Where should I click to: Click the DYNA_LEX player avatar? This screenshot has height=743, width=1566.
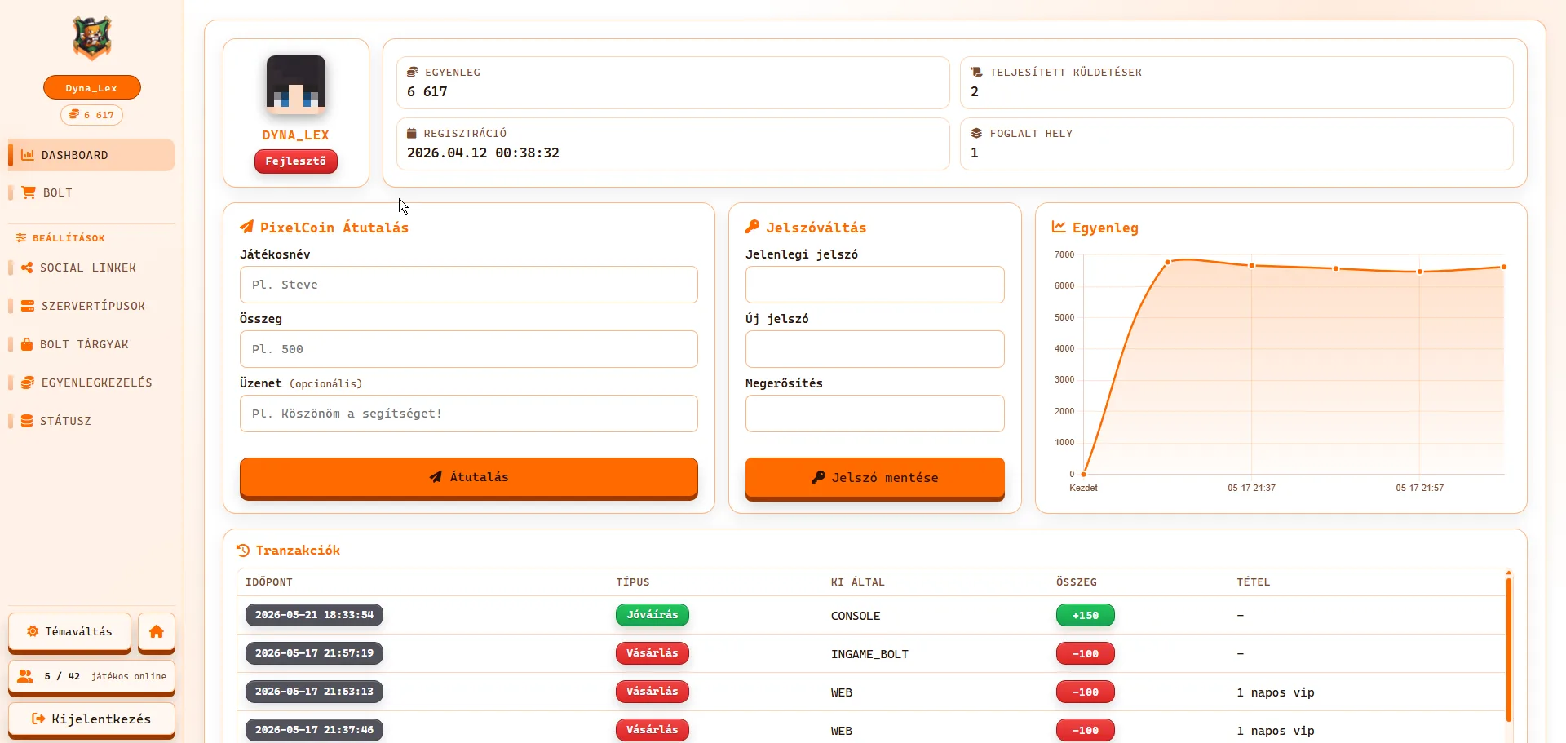pos(296,84)
